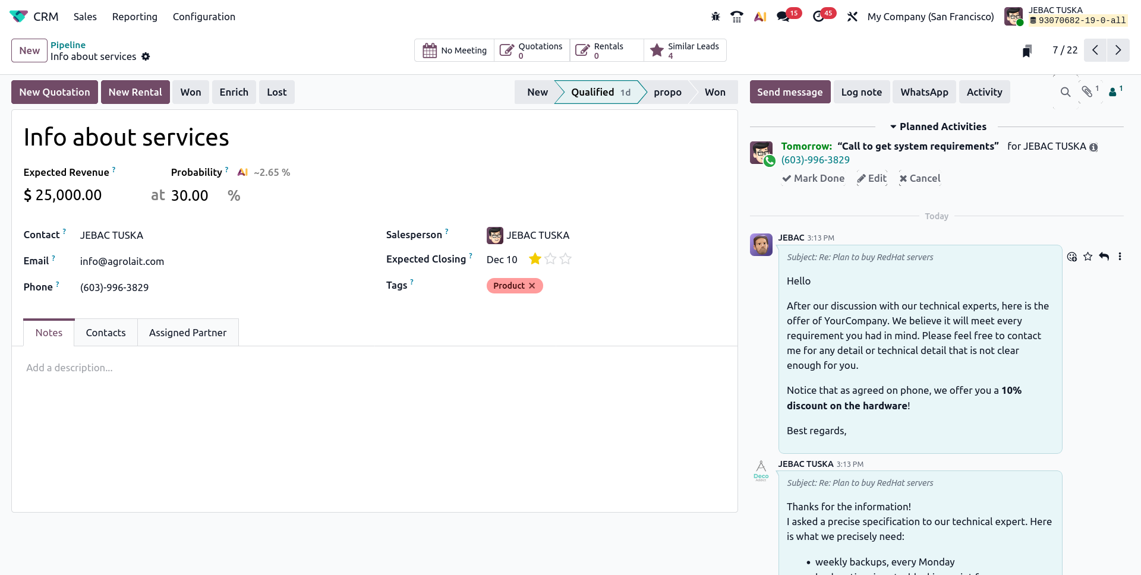Click the New Quotation button

55,92
